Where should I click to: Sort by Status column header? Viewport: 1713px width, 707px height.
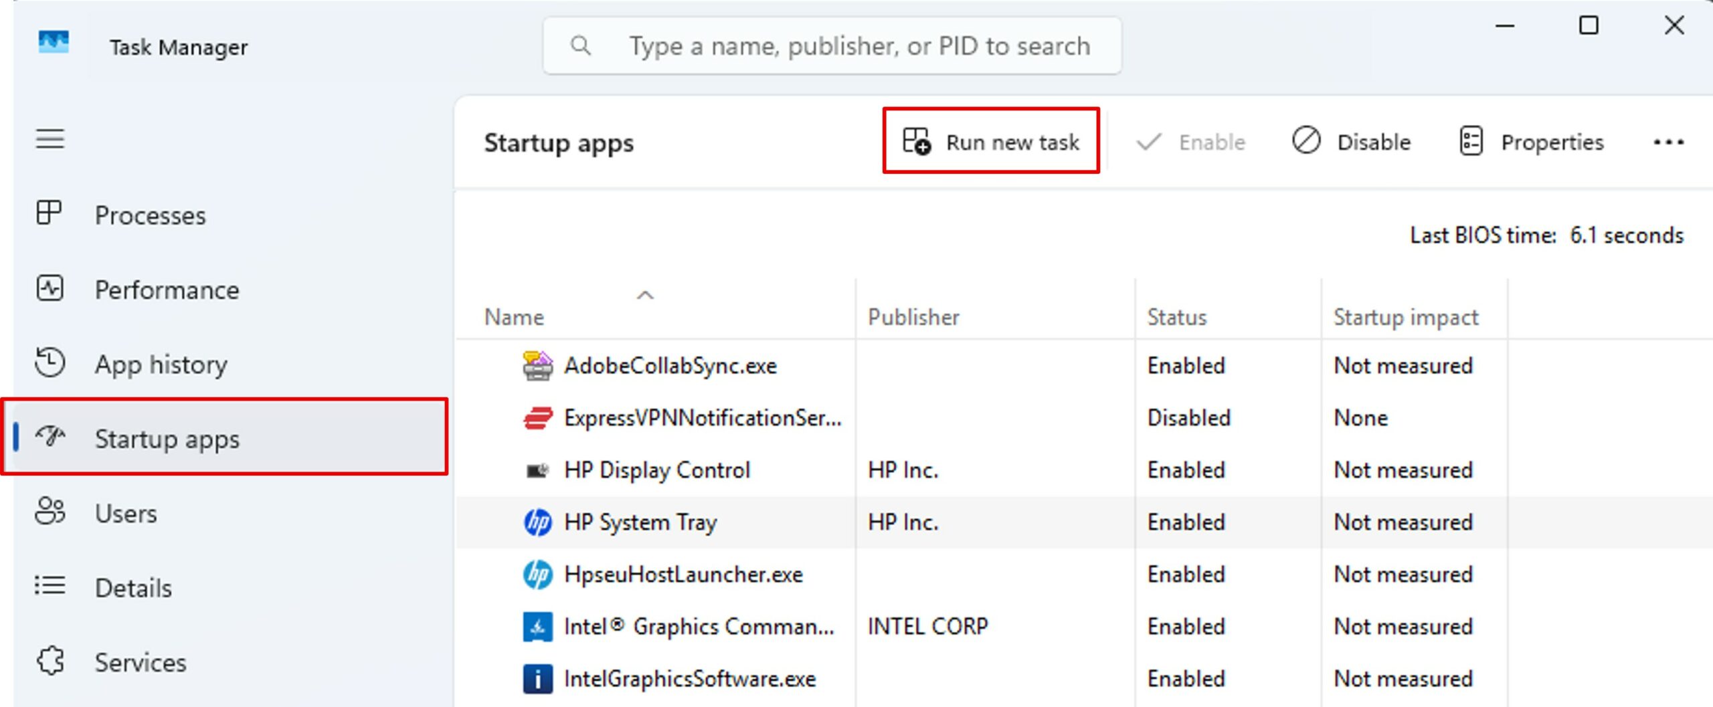click(x=1228, y=309)
